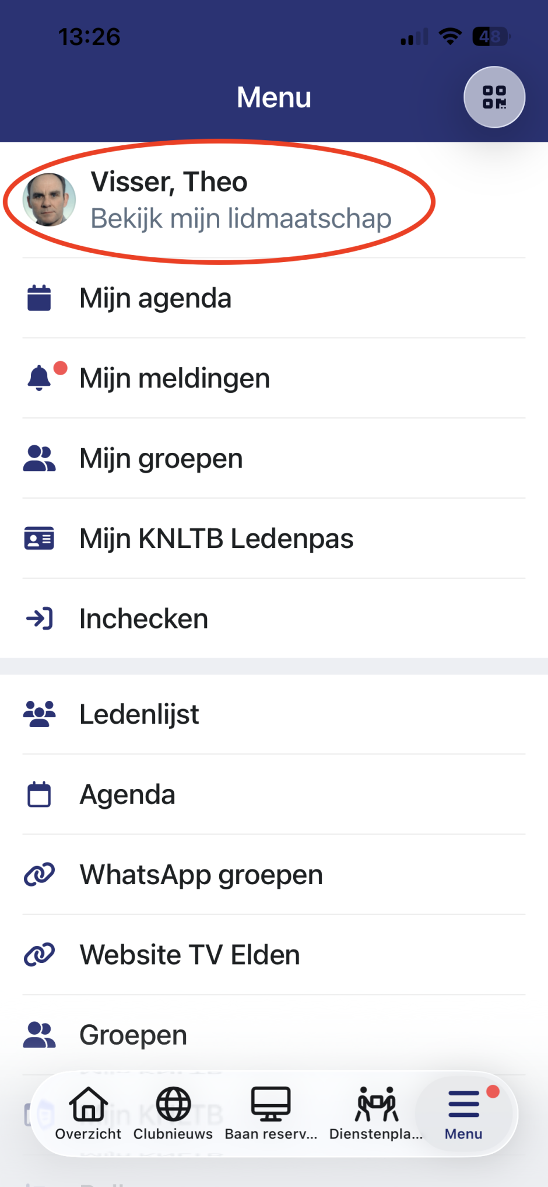Tap the link icon next to WhatsApp groepen
548x1187 pixels.
(x=39, y=875)
